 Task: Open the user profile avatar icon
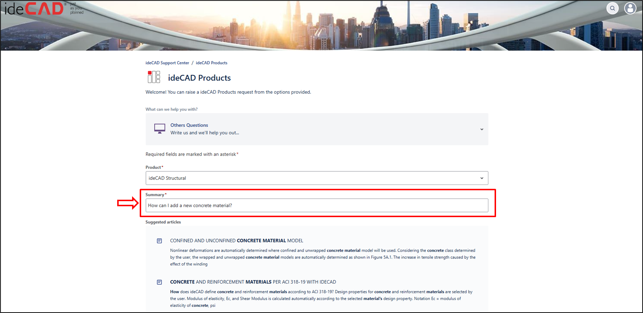click(x=630, y=8)
